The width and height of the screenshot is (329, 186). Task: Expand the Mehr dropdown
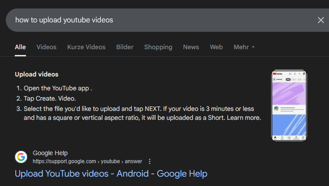click(244, 47)
